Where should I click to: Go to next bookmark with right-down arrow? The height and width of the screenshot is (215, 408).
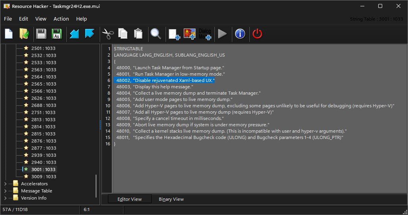pyautogui.click(x=90, y=34)
